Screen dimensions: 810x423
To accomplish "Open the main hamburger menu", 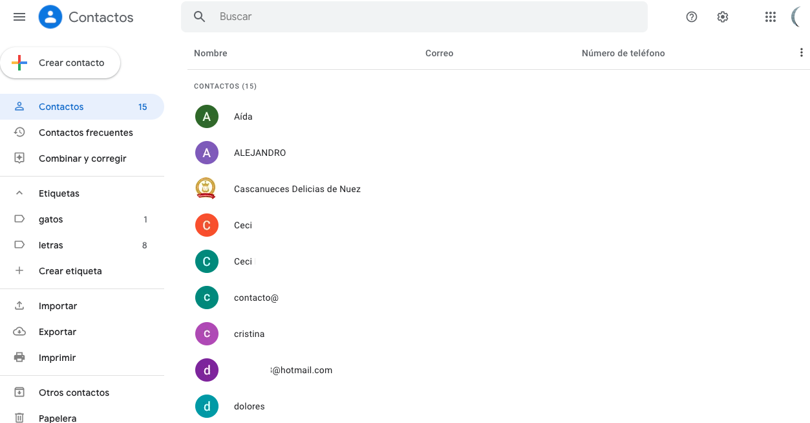I will 19,17.
